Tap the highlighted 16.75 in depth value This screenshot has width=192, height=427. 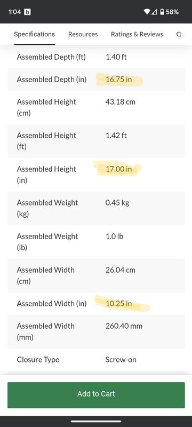[118, 80]
